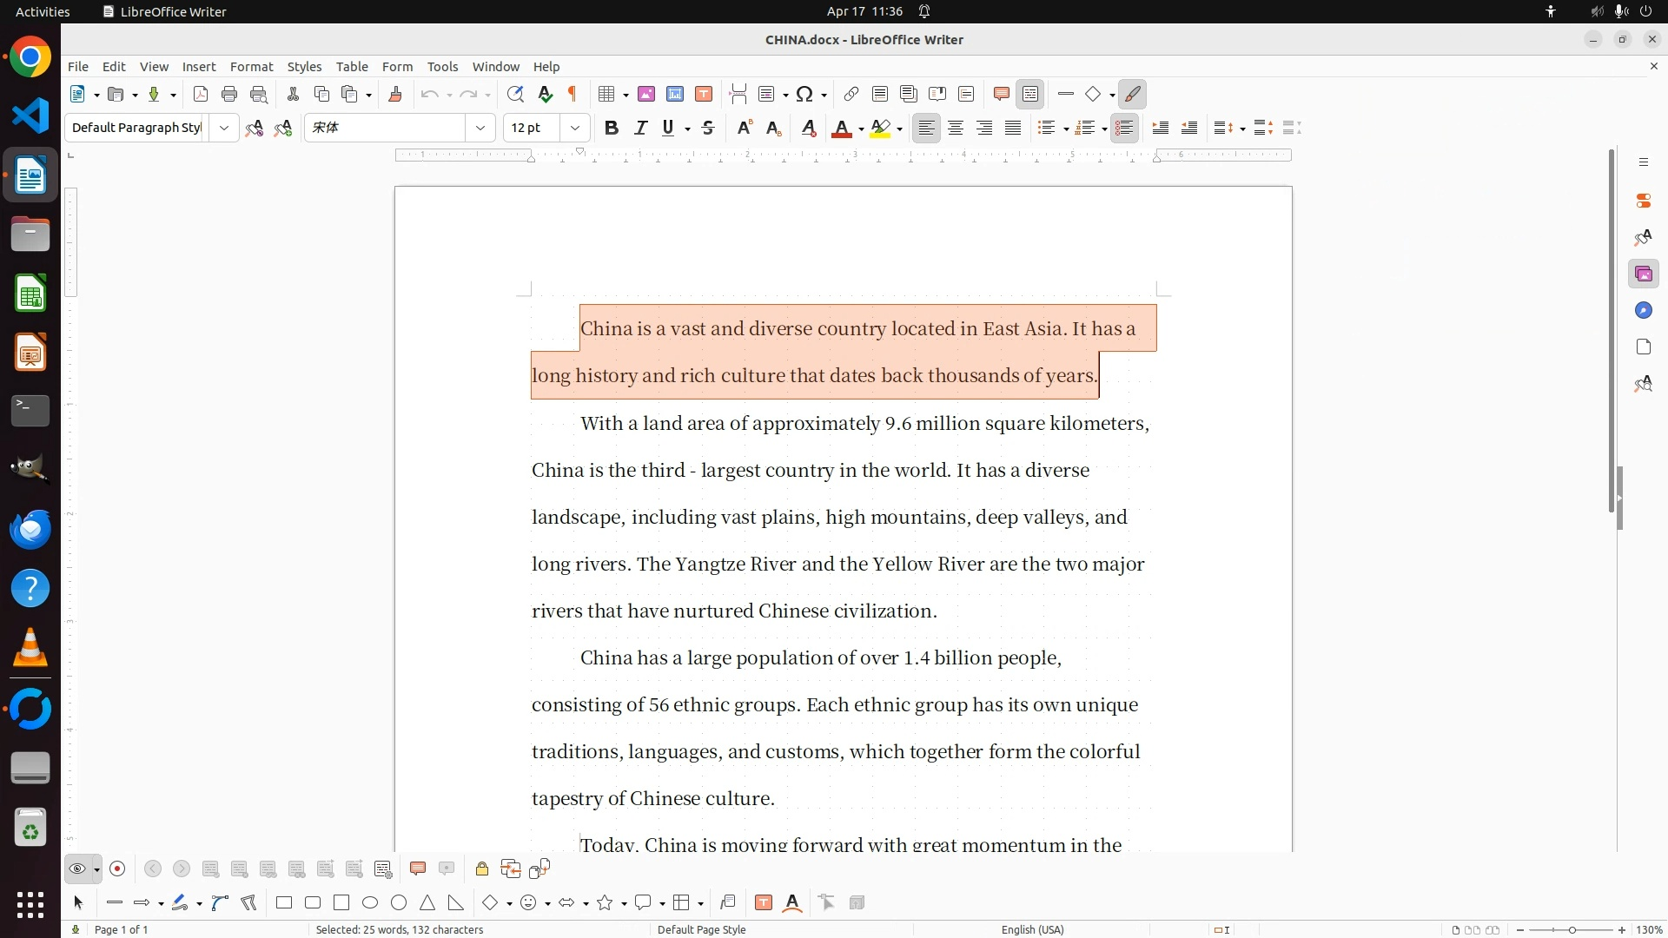Toggle Show Draw Functions pencil button

[1133, 95]
